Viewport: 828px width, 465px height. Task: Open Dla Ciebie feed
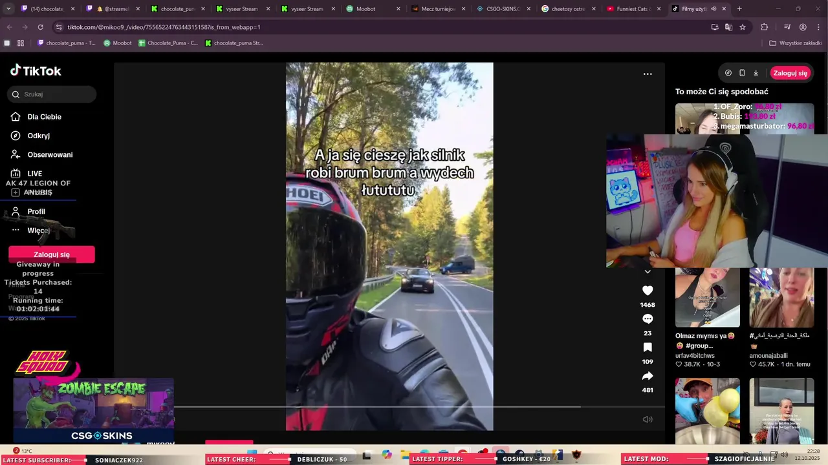(x=44, y=117)
